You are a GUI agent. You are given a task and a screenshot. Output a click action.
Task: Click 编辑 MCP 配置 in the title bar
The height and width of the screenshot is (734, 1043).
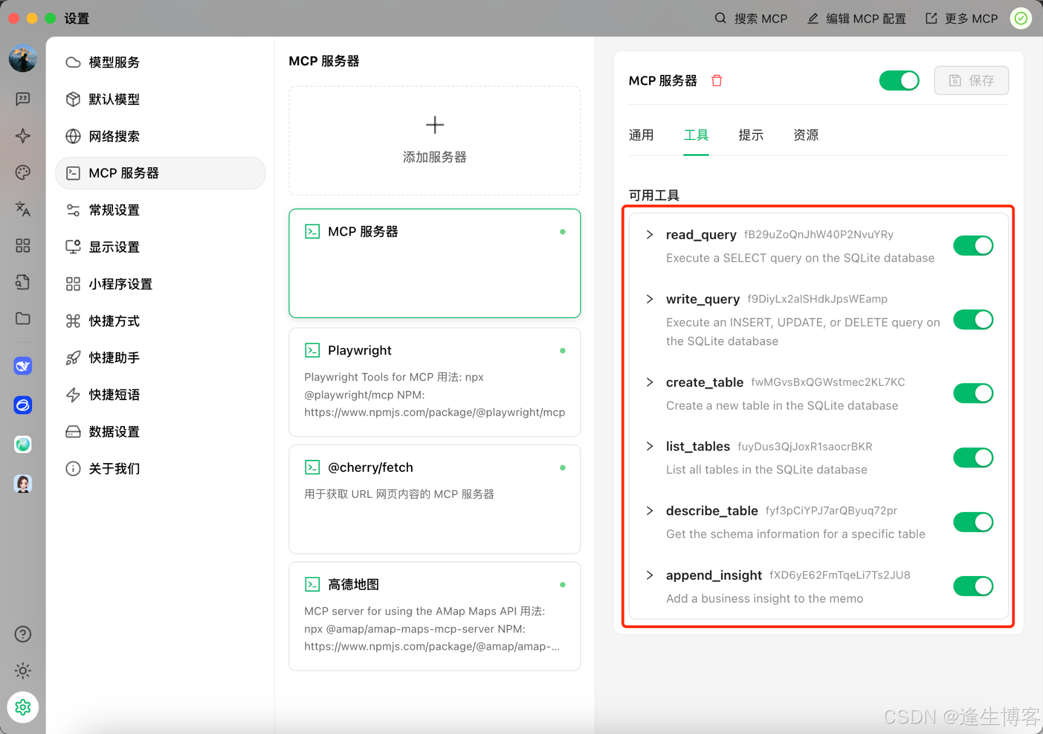point(857,18)
